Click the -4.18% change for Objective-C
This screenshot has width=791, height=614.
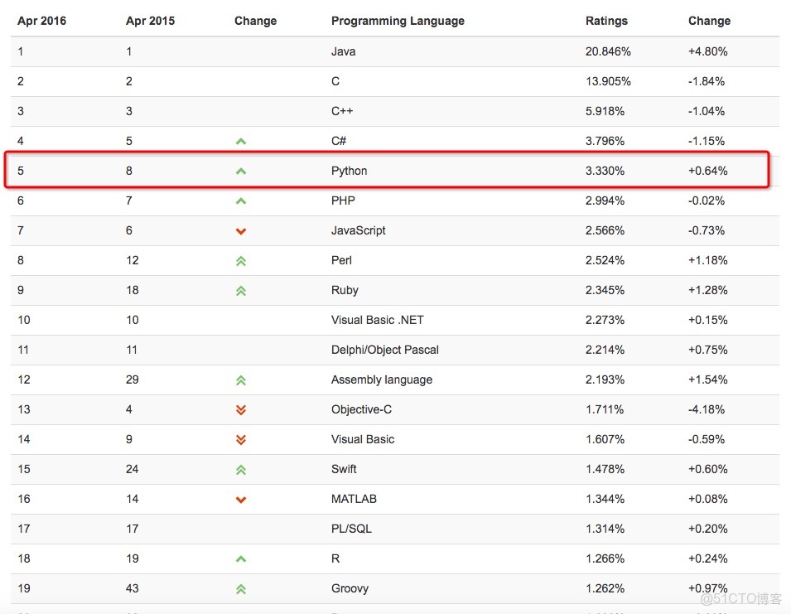pyautogui.click(x=707, y=409)
